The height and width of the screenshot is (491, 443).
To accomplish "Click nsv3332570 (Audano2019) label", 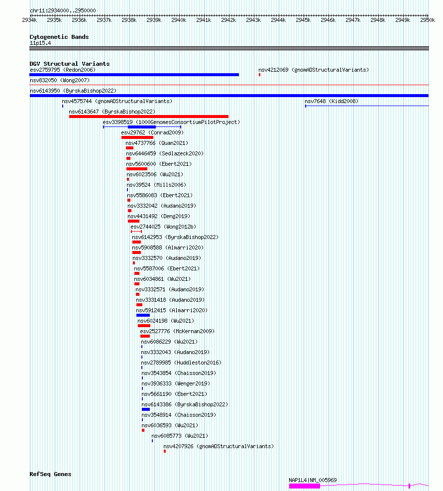I will (x=167, y=258).
